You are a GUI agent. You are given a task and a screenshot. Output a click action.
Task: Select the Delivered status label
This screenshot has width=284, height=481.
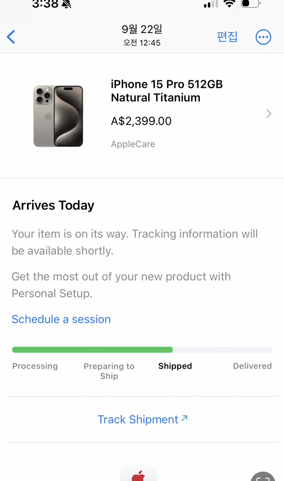coord(252,366)
